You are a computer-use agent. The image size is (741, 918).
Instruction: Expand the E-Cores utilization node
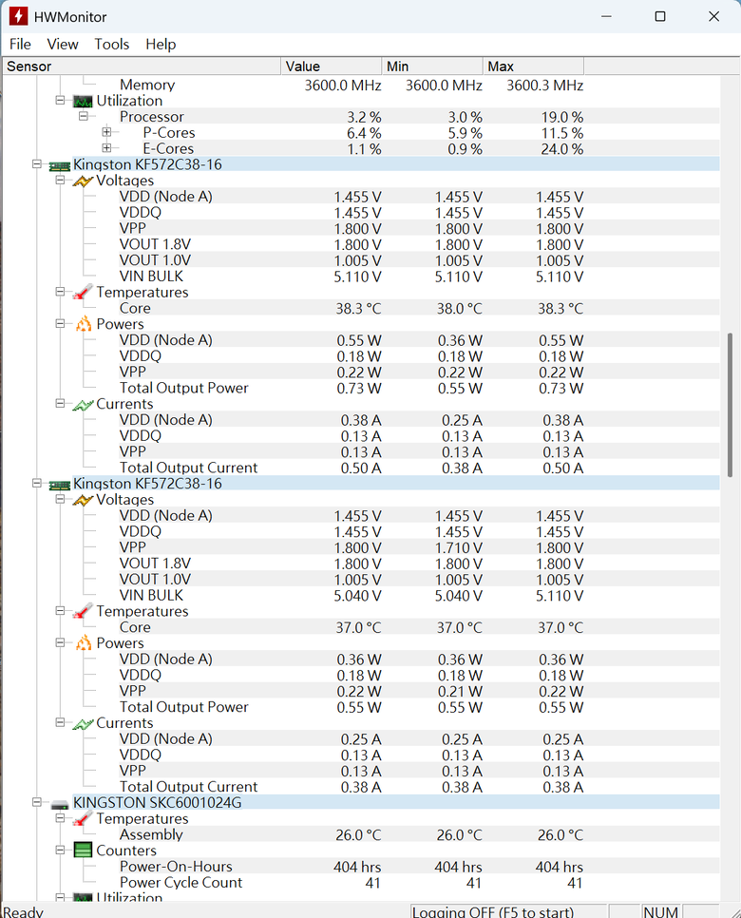(106, 148)
